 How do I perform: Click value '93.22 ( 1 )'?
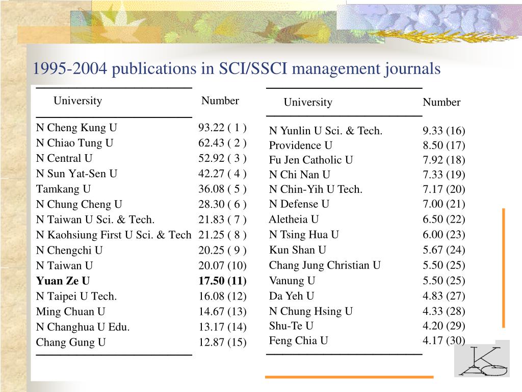click(x=222, y=128)
